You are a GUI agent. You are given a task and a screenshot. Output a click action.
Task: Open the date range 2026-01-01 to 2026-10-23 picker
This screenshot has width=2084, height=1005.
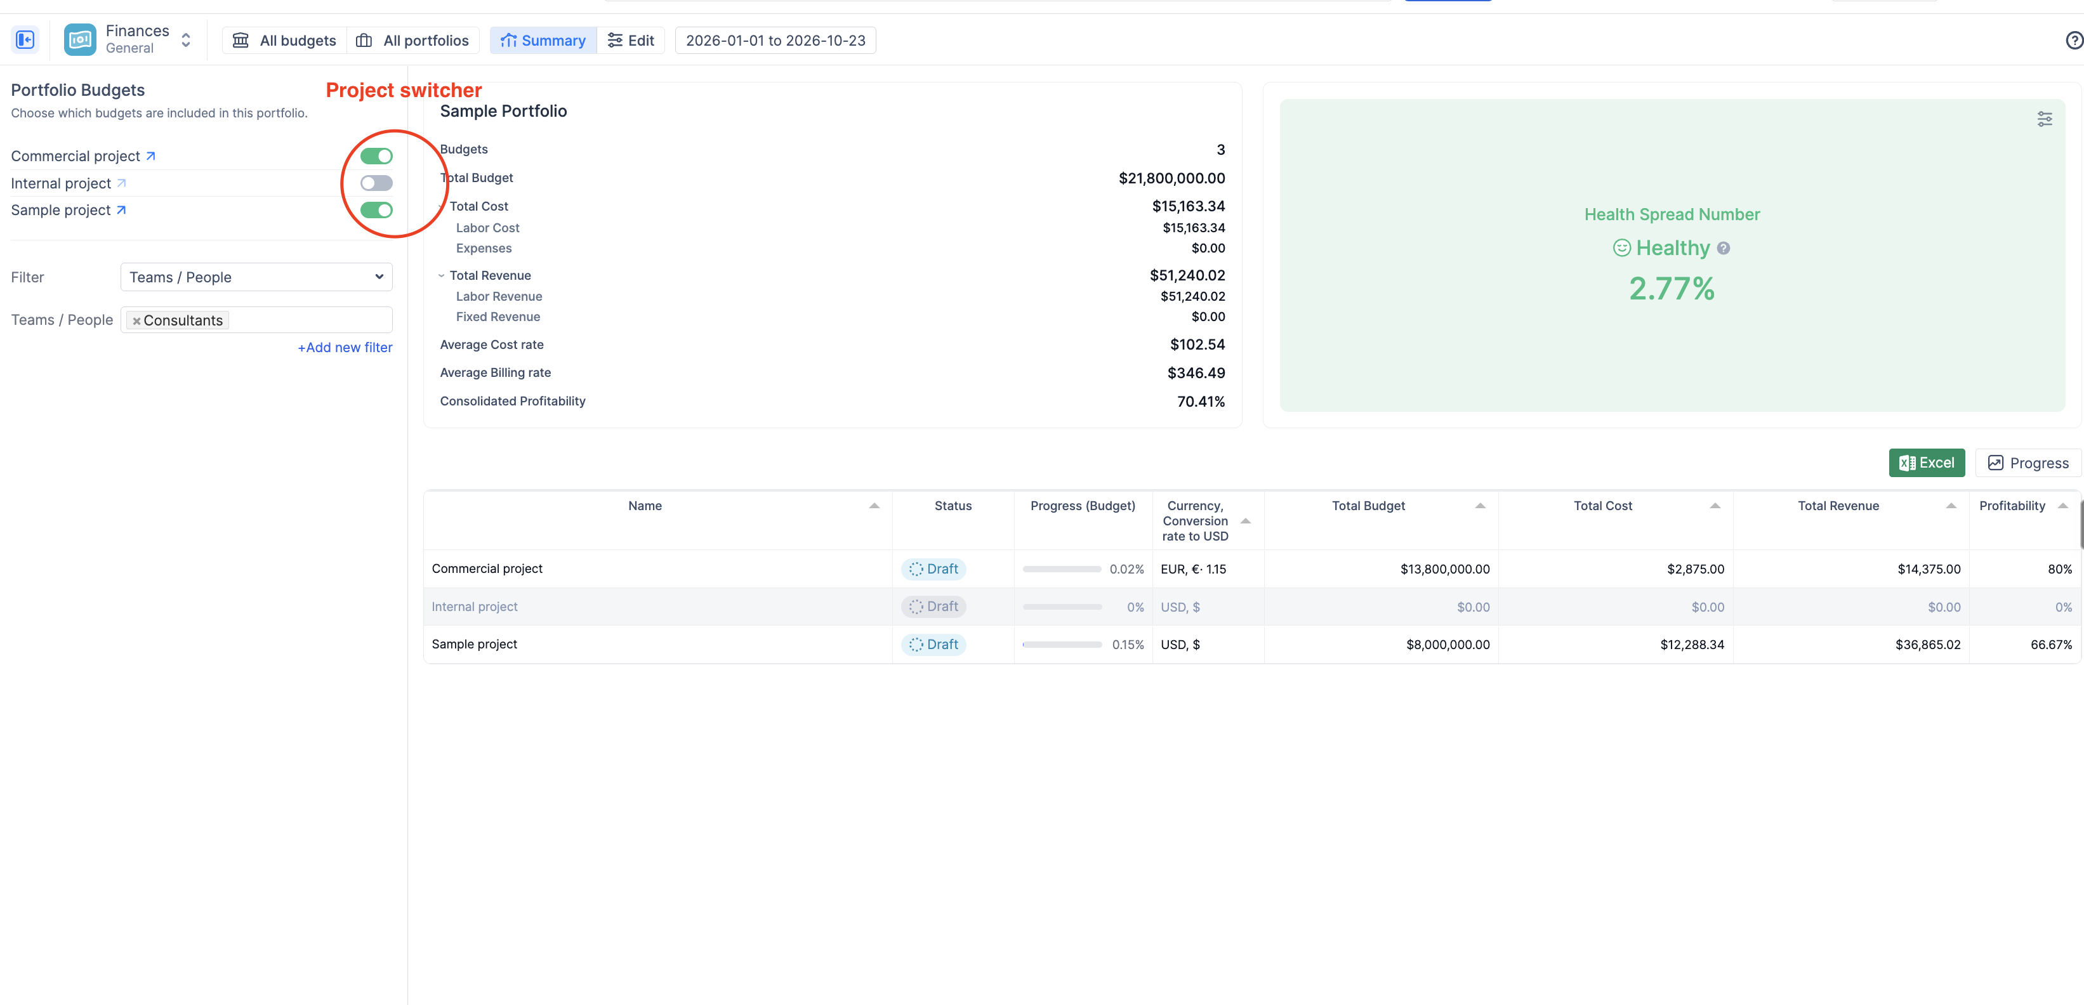[x=775, y=41]
